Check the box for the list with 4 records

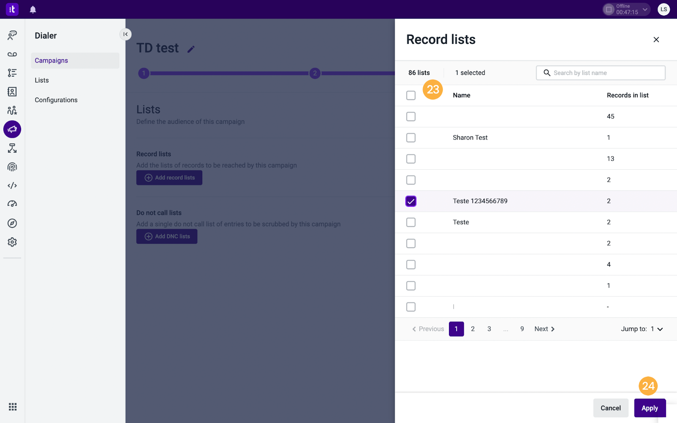[x=411, y=264]
